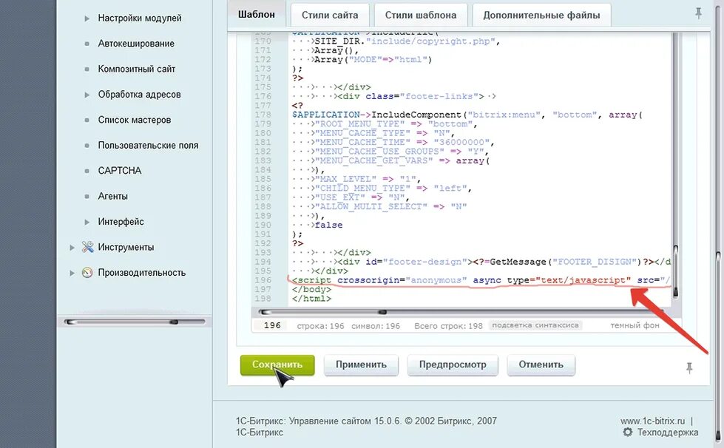Click the script tag on line 196
The width and height of the screenshot is (724, 448).
[481, 280]
